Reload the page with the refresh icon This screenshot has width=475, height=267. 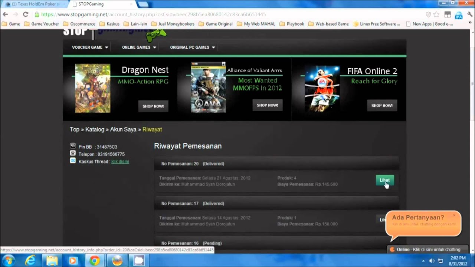coord(26,14)
